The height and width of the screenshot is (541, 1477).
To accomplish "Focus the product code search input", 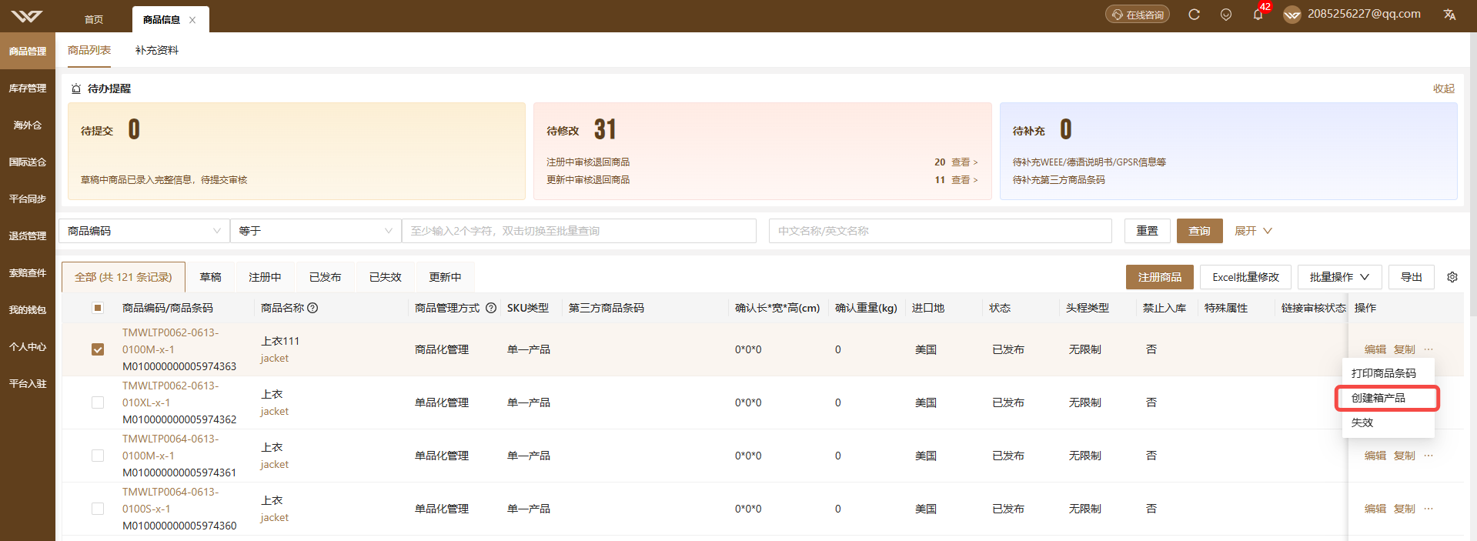I will pos(579,231).
